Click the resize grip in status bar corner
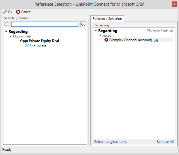 point(176,151)
